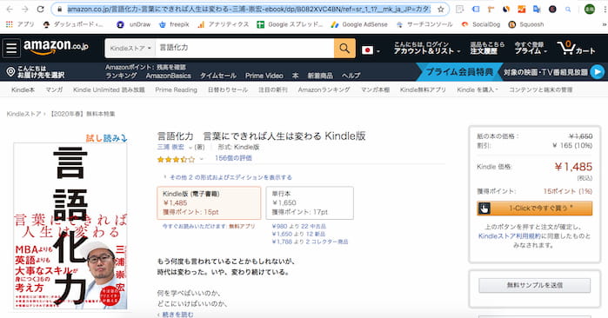Open the サーチコンソール bookmark
Screen dimensions: 608x318
(424, 24)
